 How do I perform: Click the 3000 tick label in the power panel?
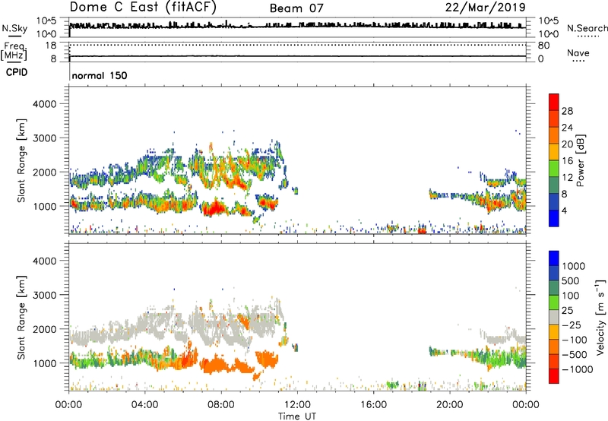click(44, 138)
